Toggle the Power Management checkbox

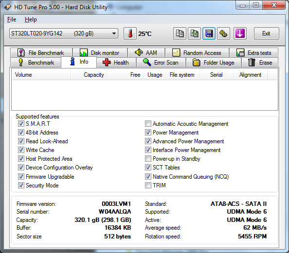(x=148, y=132)
